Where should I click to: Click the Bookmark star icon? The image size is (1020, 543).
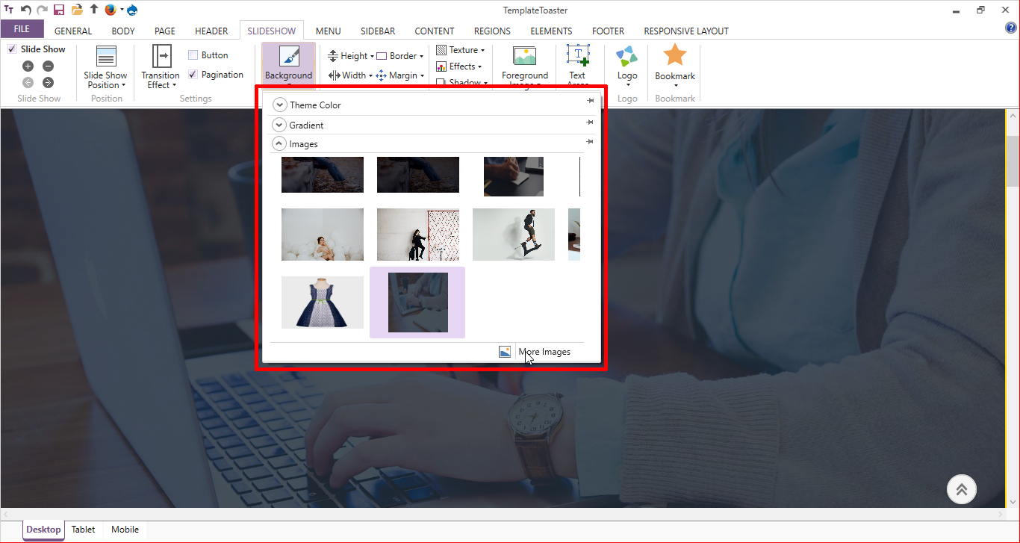point(675,56)
